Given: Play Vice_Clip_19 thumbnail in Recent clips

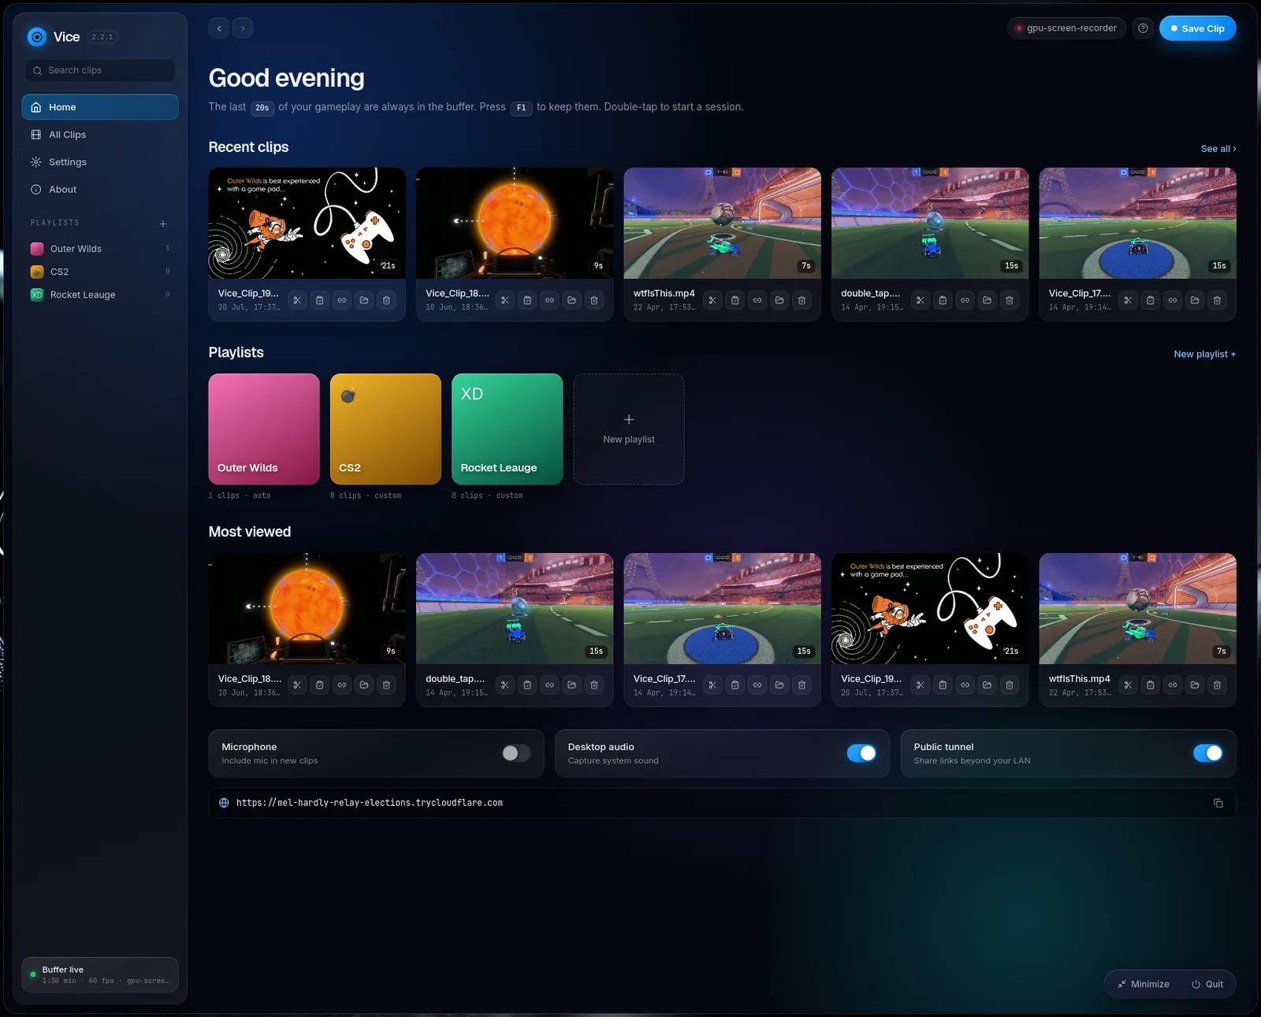Looking at the screenshot, I should point(307,223).
